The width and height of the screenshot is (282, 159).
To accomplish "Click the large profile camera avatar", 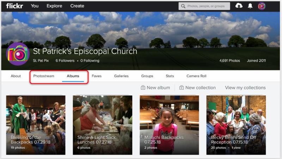I will tap(18, 54).
